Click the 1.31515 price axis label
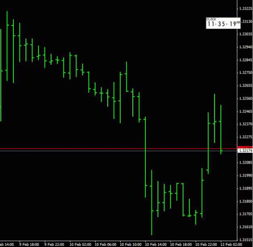The image size is (253, 247). click(x=246, y=240)
